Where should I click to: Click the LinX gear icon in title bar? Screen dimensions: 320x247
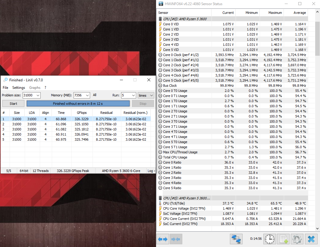coord(5,80)
